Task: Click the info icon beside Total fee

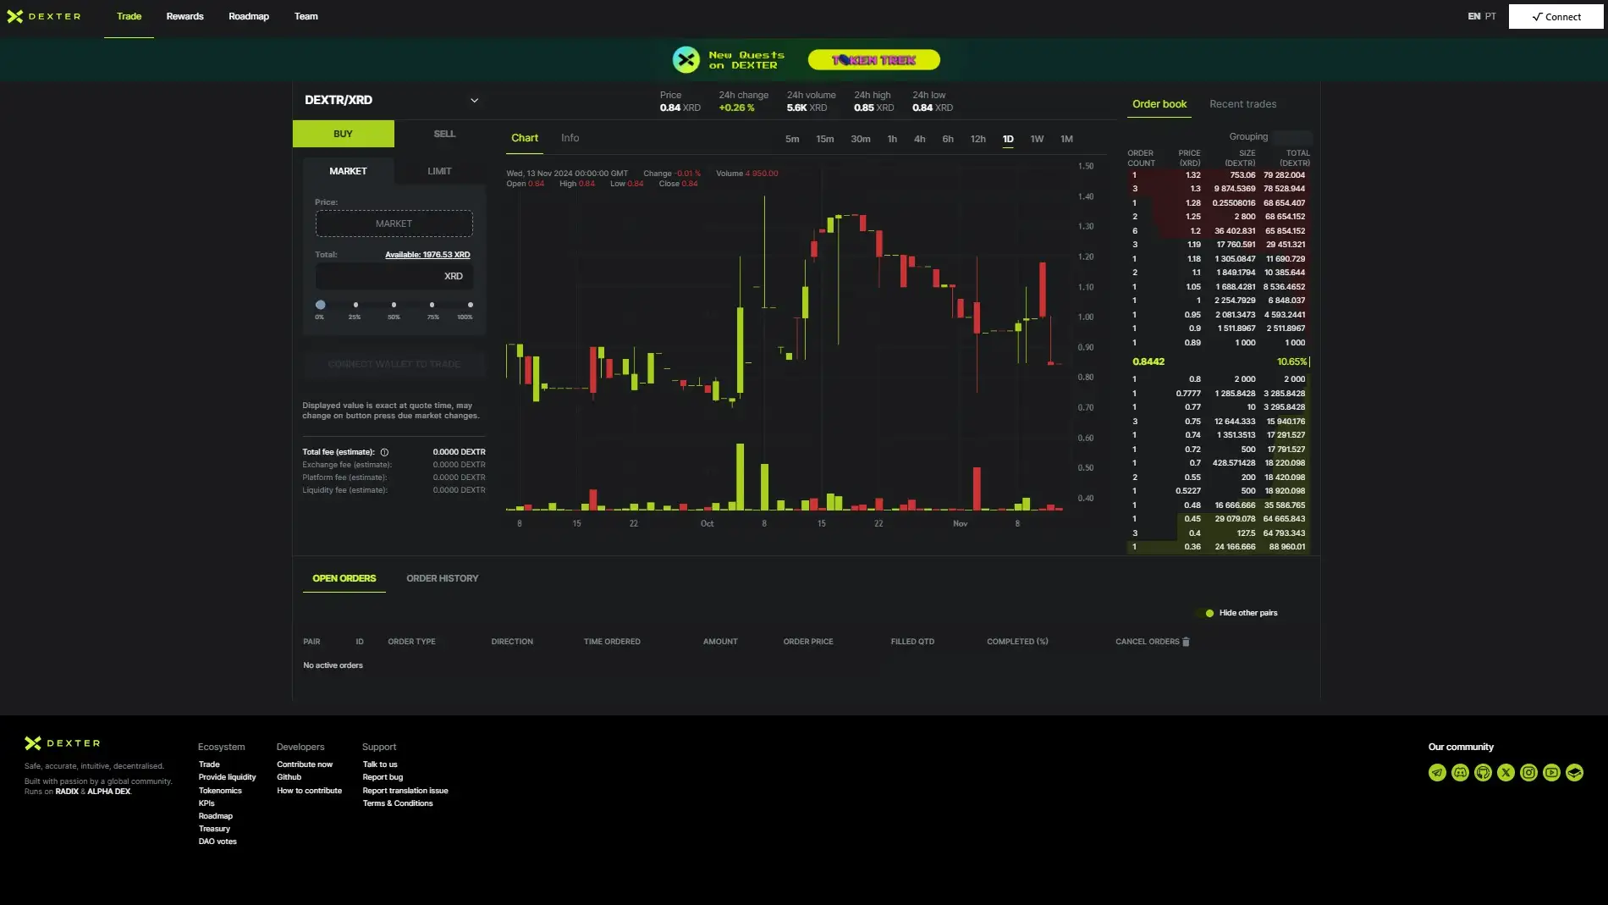Action: pos(384,452)
